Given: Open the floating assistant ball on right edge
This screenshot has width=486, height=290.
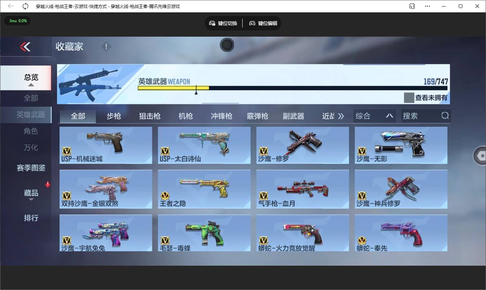Looking at the screenshot, I should [x=483, y=155].
